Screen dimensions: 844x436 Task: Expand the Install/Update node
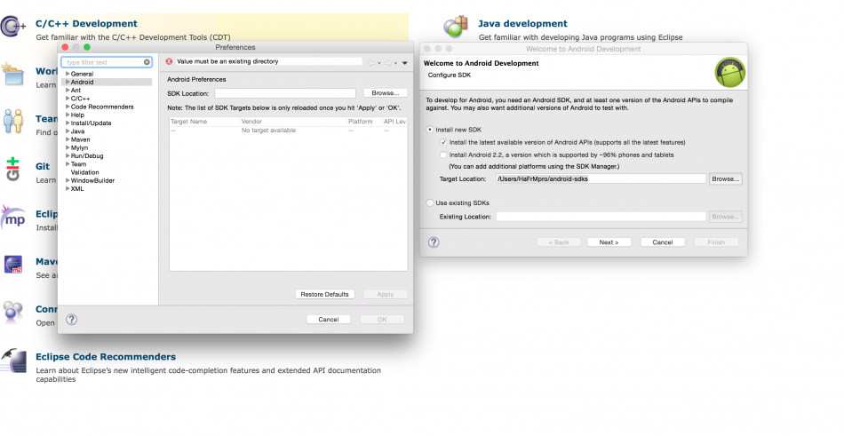(x=68, y=123)
